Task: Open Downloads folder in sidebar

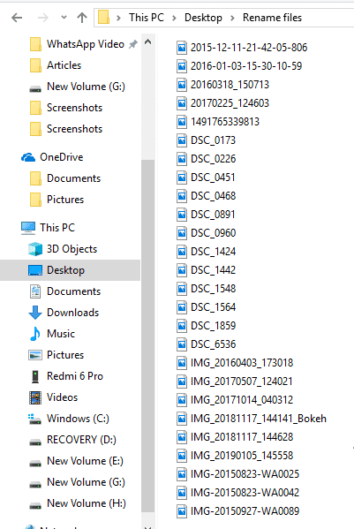Action: 72,313
